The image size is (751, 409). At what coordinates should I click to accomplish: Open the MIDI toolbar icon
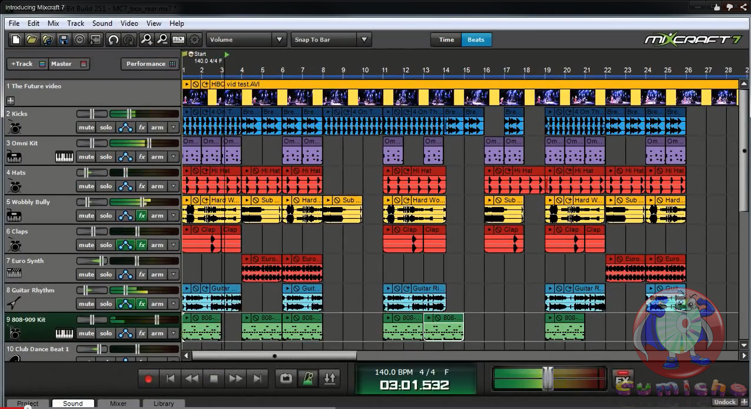(x=179, y=40)
